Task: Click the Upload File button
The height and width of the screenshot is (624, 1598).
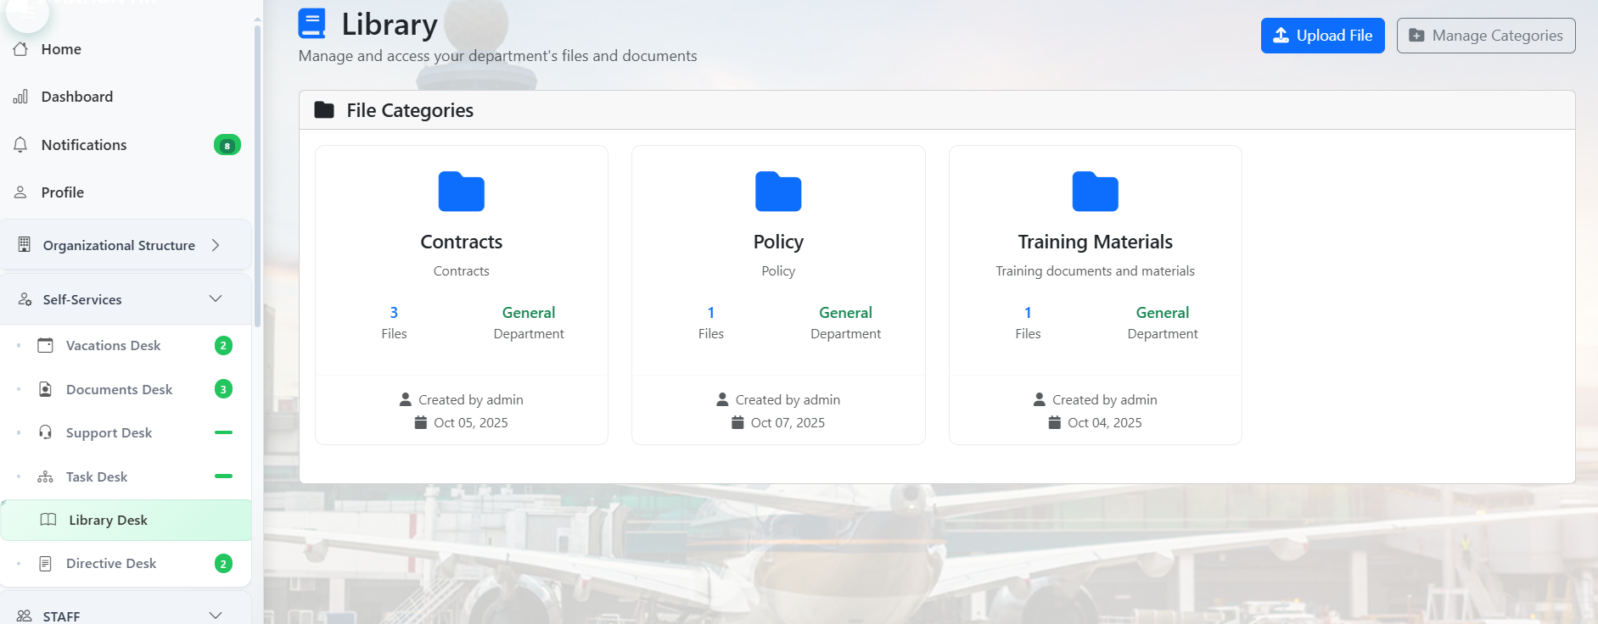Action: point(1322,36)
